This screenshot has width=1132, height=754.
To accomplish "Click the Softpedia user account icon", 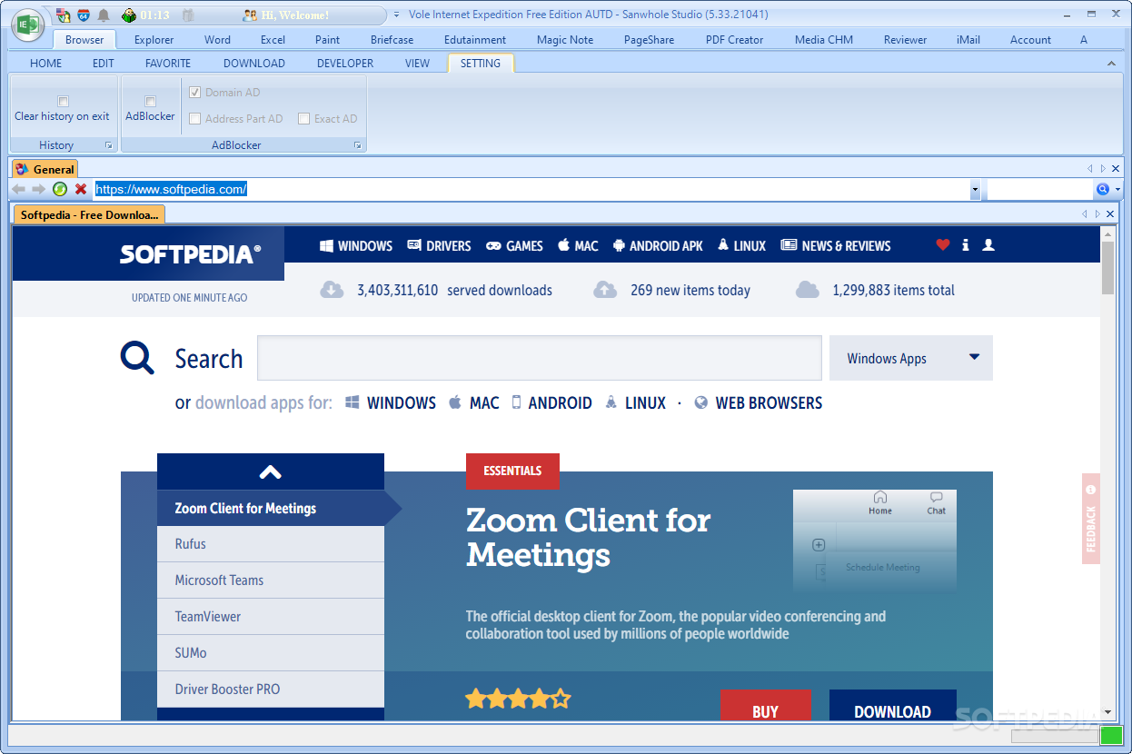I will coord(988,244).
